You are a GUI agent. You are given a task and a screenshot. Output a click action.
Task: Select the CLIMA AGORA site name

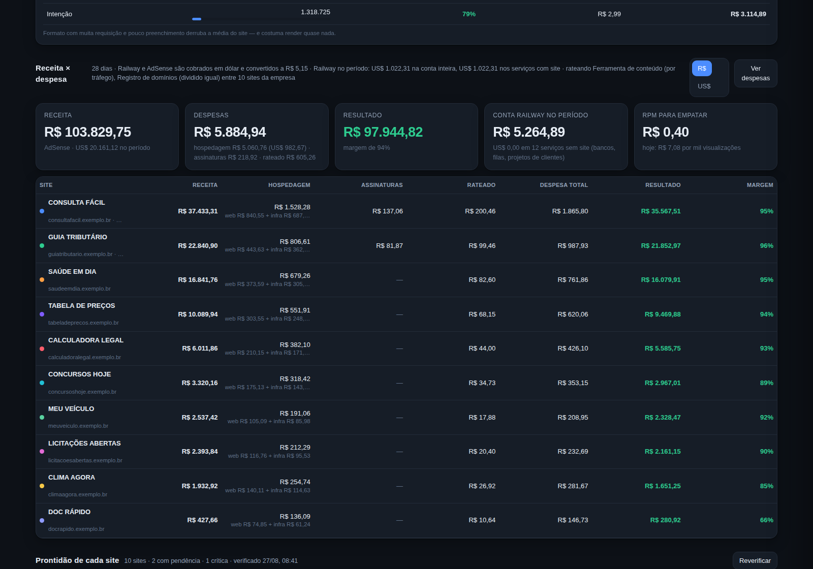click(x=72, y=478)
